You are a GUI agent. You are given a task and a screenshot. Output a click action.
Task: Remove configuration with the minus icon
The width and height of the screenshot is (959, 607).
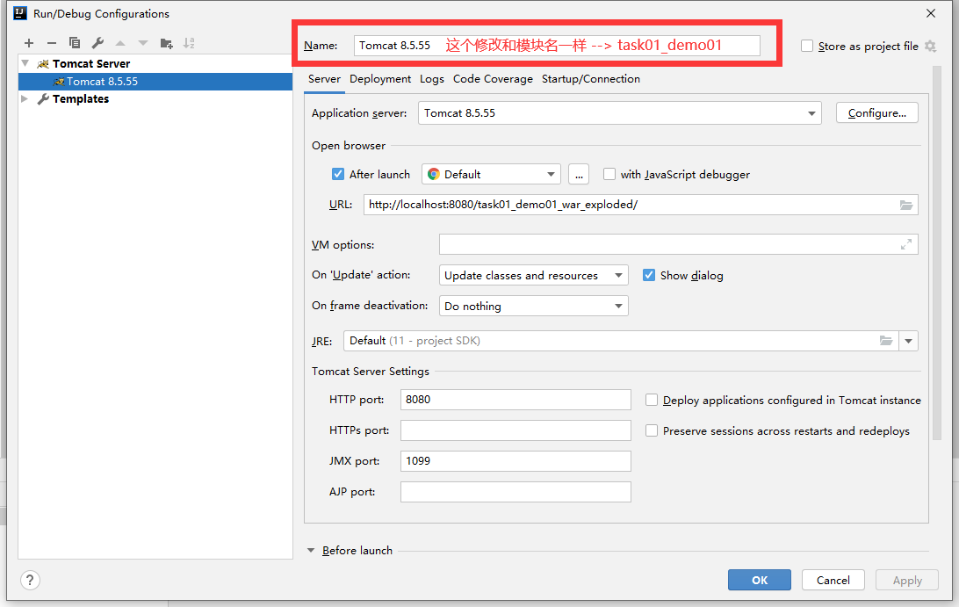tap(51, 43)
